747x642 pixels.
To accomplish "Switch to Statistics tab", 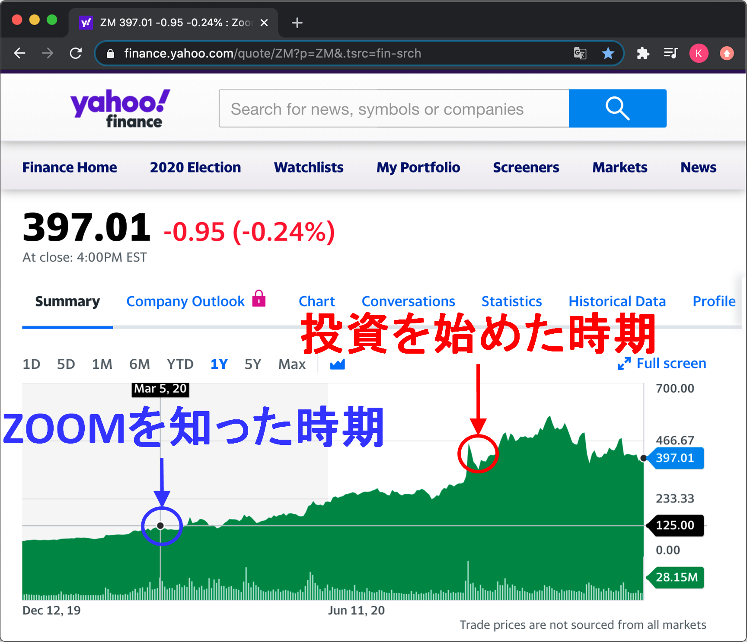I will (512, 301).
